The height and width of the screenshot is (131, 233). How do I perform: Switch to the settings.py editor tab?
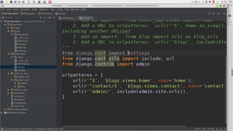click(67, 18)
